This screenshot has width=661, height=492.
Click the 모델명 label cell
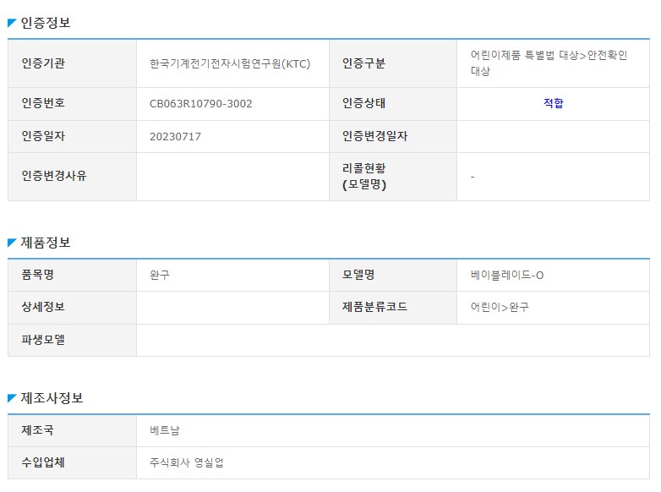click(x=393, y=276)
